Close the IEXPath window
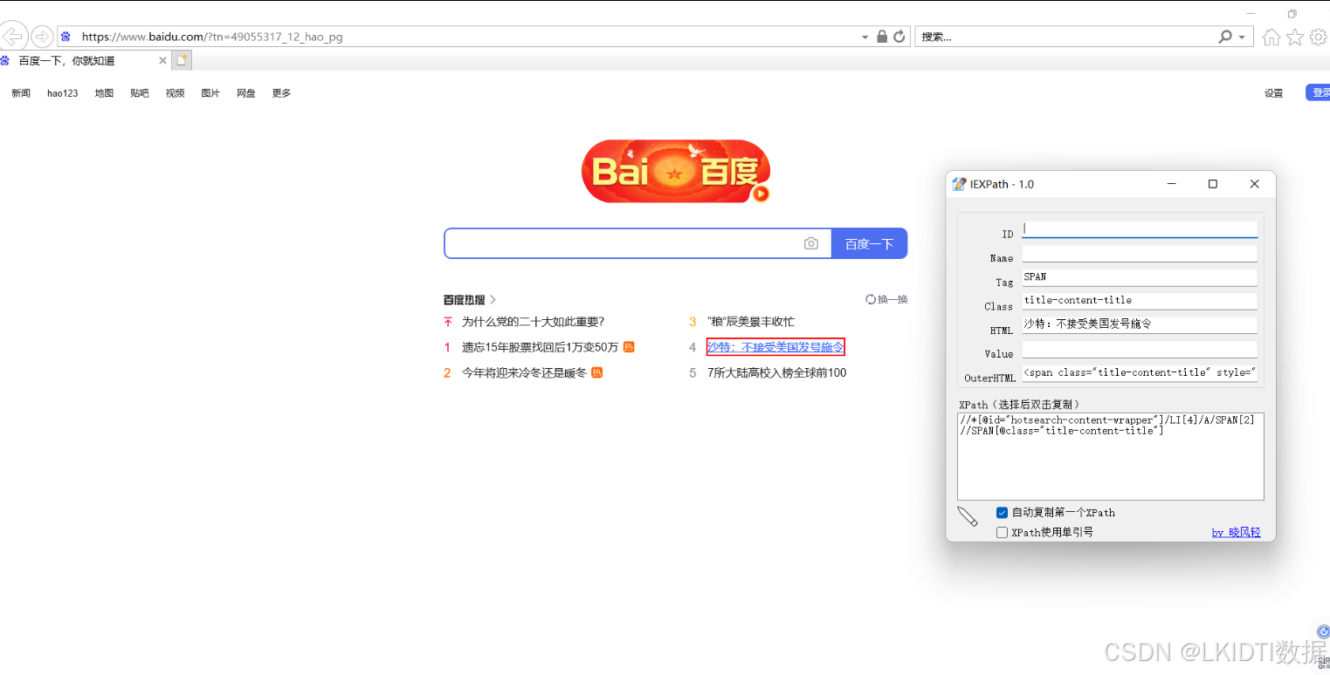The width and height of the screenshot is (1330, 675). coord(1254,184)
